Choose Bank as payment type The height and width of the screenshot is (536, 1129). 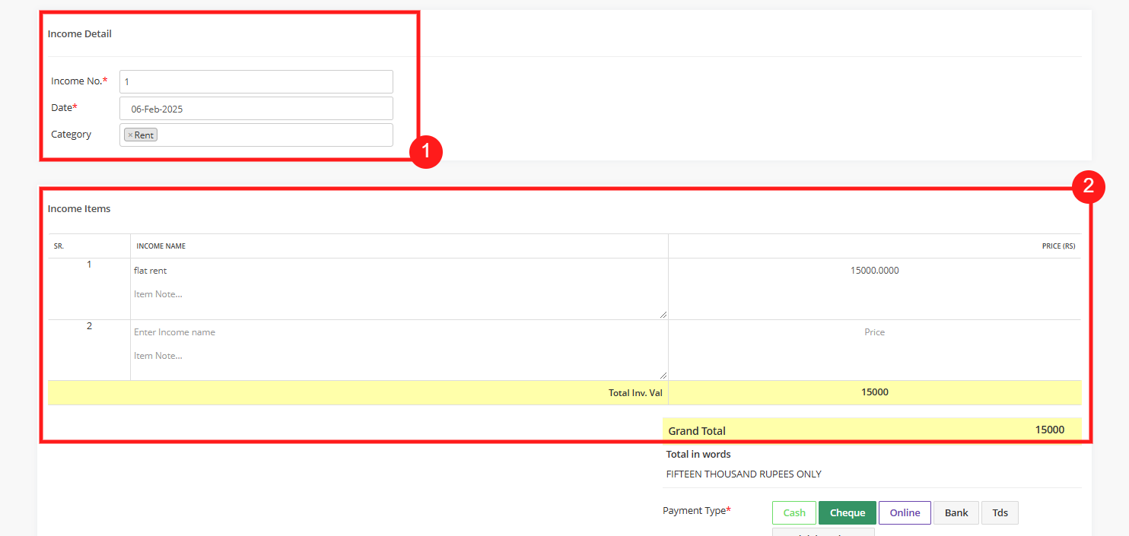click(x=956, y=512)
